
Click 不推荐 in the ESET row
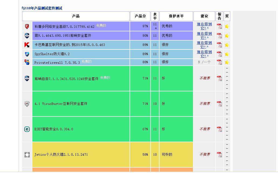point(205,129)
